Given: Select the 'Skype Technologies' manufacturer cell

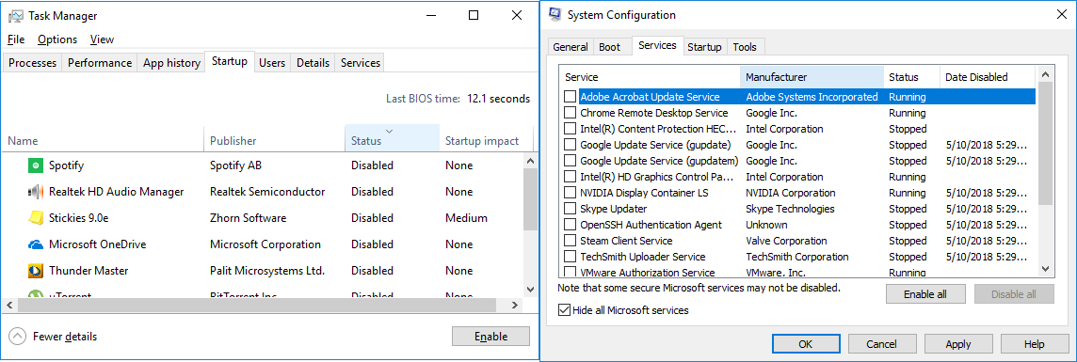Looking at the screenshot, I should (x=790, y=209).
